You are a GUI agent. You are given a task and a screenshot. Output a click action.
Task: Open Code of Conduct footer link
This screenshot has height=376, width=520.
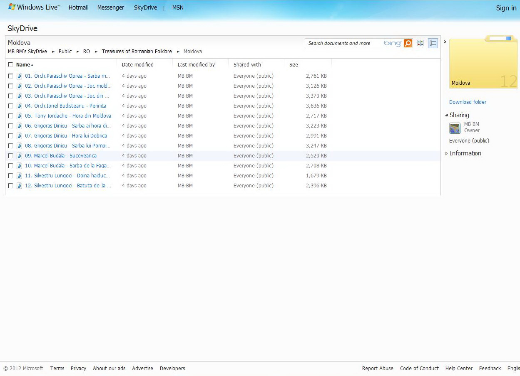419,369
